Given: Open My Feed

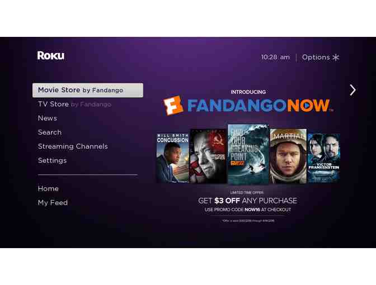Looking at the screenshot, I should click(x=53, y=203).
